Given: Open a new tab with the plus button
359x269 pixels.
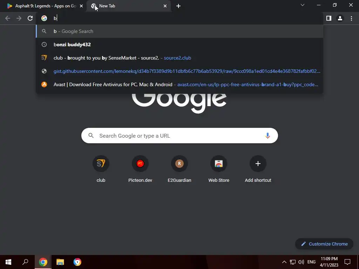Looking at the screenshot, I should [178, 6].
